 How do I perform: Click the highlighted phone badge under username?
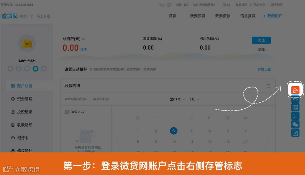click(35, 69)
